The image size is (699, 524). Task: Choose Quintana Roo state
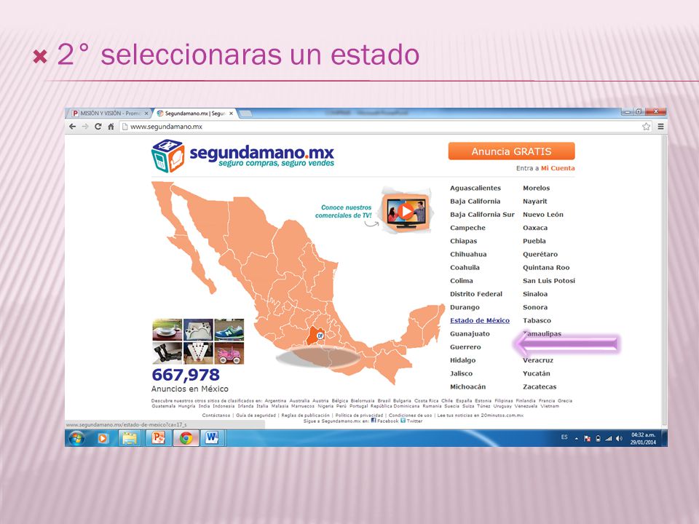(546, 268)
